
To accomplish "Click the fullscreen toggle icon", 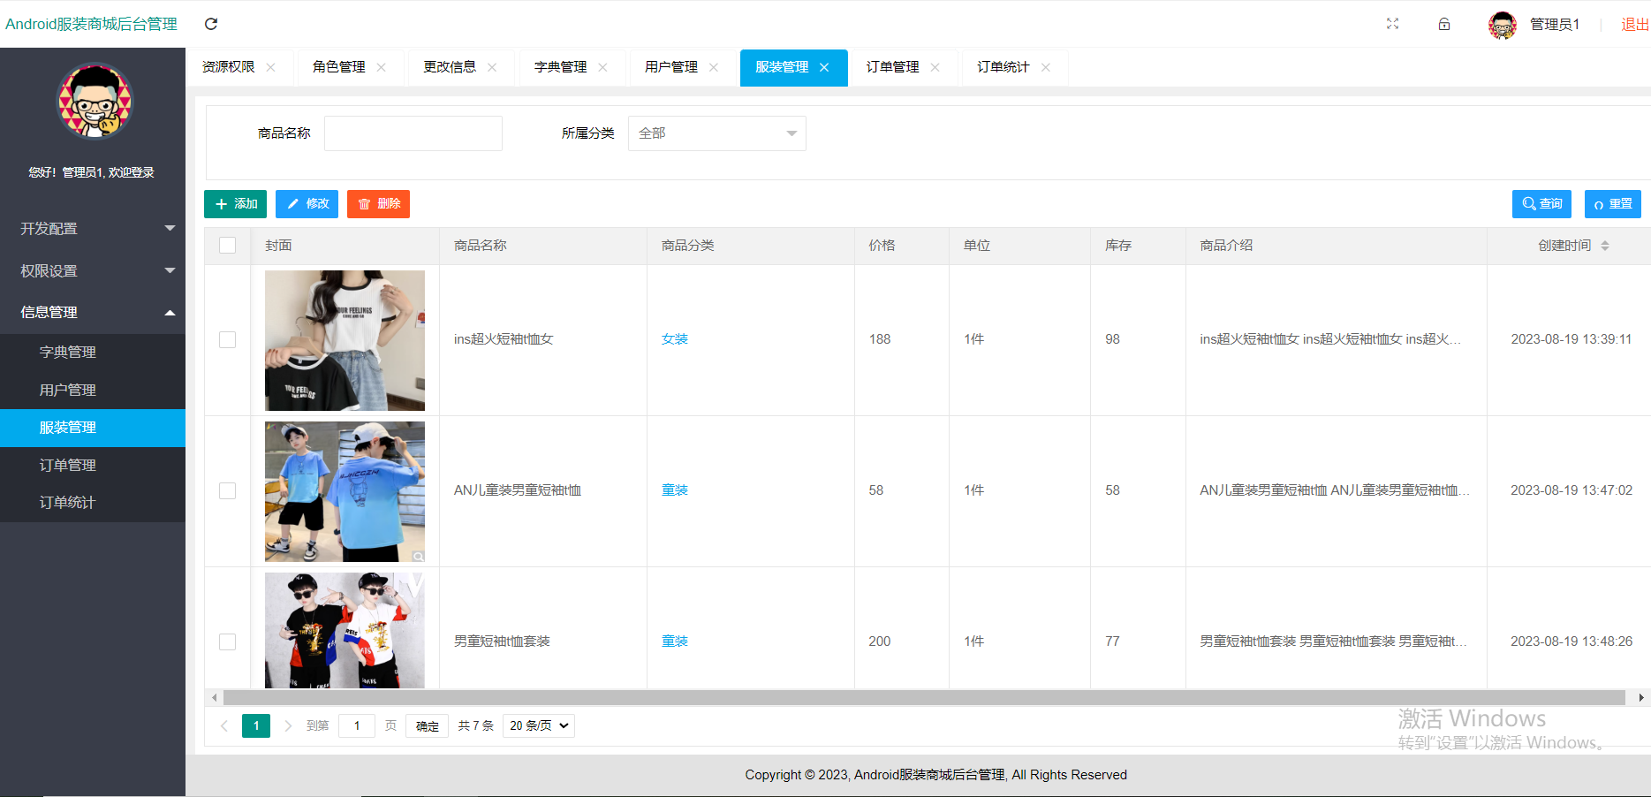I will click(1392, 24).
